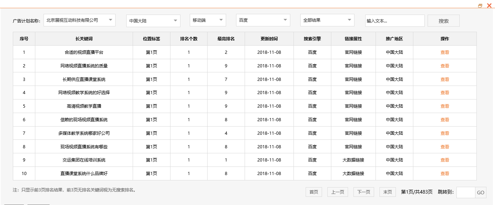The image size is (495, 205).
Task: Click the GO button
Action: click(x=481, y=193)
